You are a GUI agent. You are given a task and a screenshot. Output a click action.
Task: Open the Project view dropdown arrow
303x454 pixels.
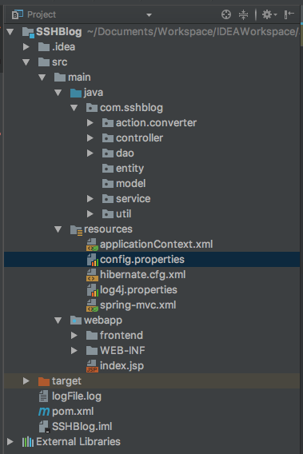149,14
